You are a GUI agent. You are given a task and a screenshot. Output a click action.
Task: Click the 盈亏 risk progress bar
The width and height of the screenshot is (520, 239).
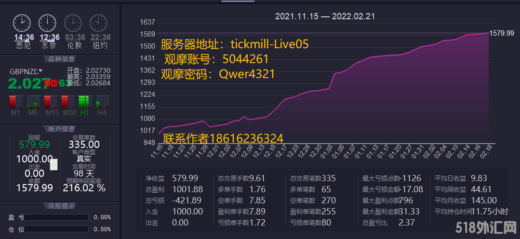[x=57, y=217]
